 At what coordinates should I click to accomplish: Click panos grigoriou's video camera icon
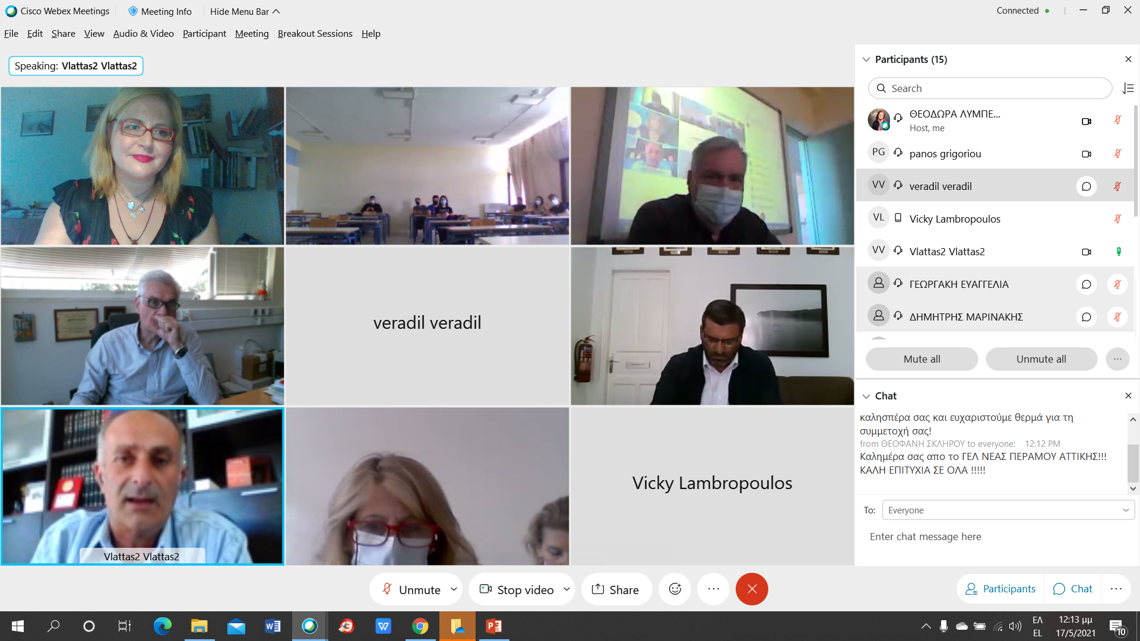click(1086, 154)
